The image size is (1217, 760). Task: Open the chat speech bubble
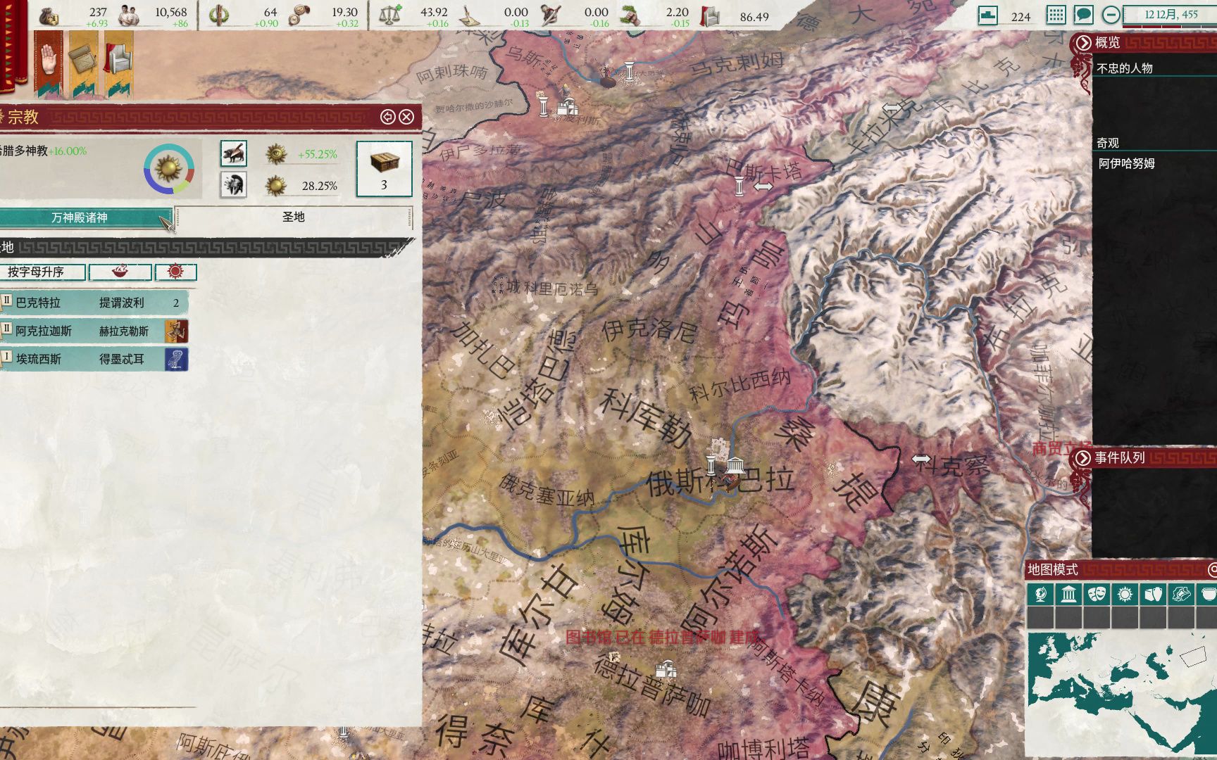(1083, 15)
